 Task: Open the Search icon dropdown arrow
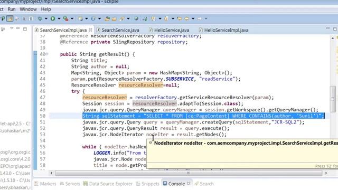[x=128, y=19]
